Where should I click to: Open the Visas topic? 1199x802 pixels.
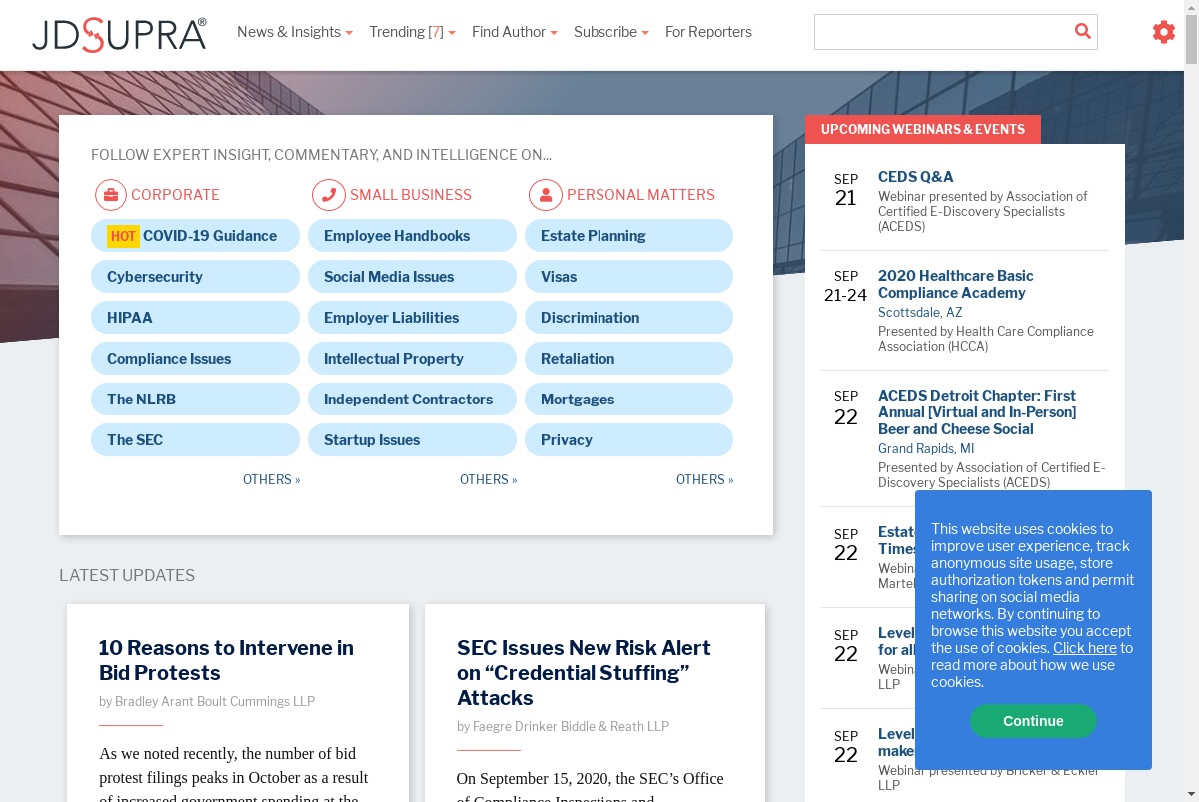[x=628, y=277]
